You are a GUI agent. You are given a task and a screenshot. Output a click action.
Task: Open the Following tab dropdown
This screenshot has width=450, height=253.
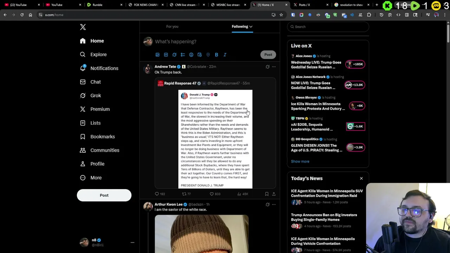242,26
